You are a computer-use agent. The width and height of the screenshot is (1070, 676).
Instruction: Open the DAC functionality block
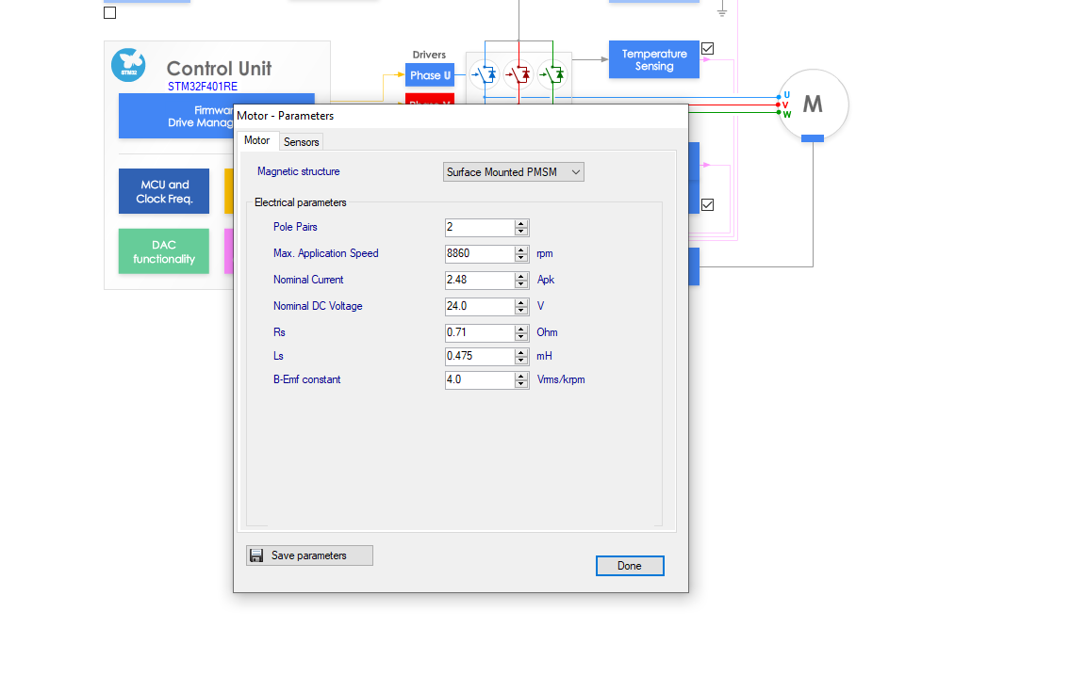[x=164, y=251]
